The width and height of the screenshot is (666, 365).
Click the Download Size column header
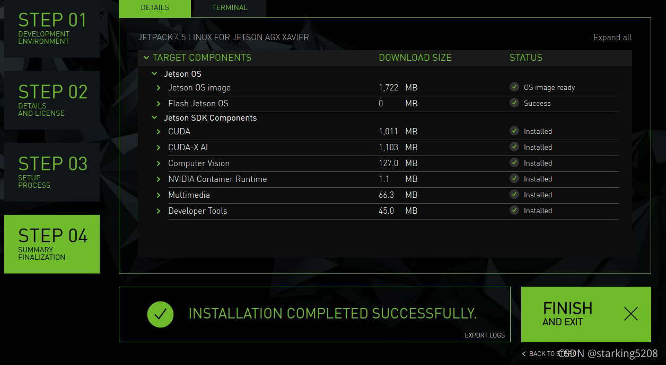point(415,58)
